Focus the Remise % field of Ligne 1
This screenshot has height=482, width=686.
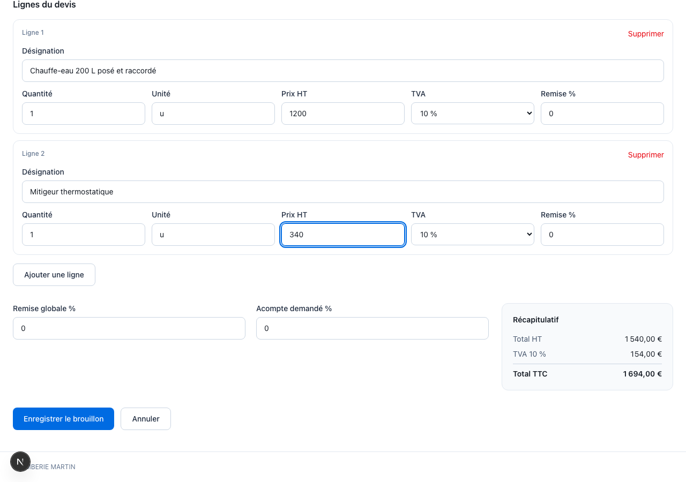602,114
